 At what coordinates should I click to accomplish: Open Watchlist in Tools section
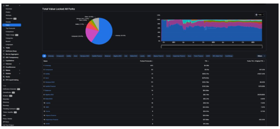click(x=6, y=99)
